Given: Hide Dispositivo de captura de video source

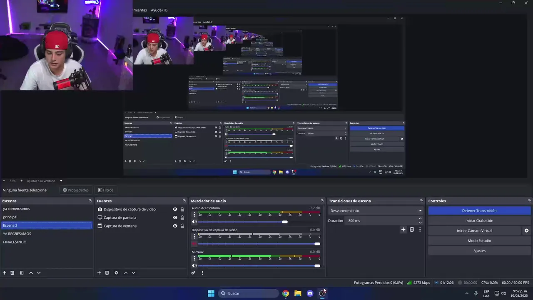Looking at the screenshot, I should 175,209.
